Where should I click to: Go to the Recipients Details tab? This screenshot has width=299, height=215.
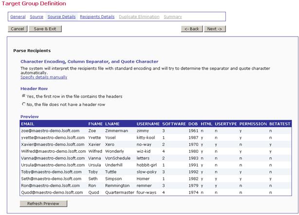97,17
